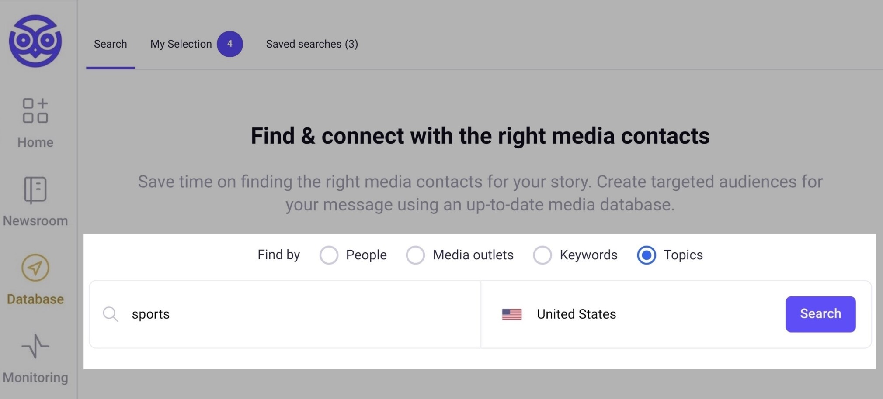Open the Saved searches (3) tab
The width and height of the screenshot is (883, 399).
pyautogui.click(x=312, y=44)
